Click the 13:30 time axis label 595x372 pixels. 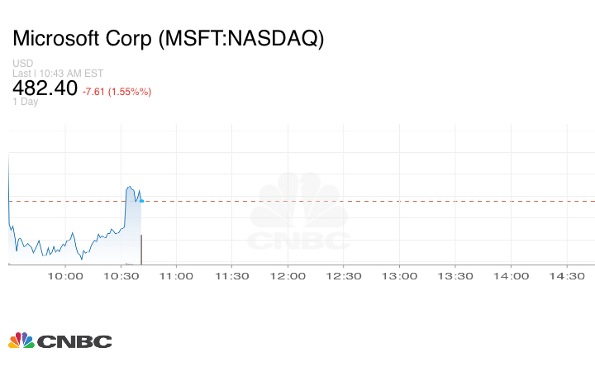(455, 276)
